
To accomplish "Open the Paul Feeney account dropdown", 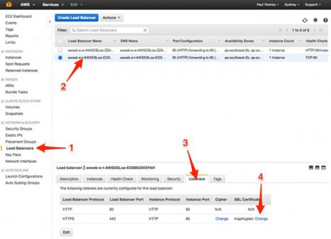I will coord(267,5).
